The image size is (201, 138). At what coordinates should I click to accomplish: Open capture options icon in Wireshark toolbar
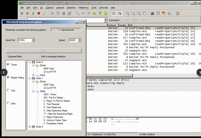point(27,13)
